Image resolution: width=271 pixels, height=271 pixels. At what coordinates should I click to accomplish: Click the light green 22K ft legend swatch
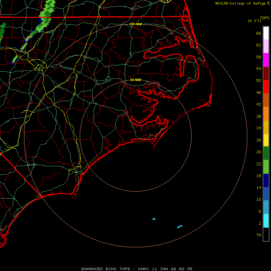[266, 167]
